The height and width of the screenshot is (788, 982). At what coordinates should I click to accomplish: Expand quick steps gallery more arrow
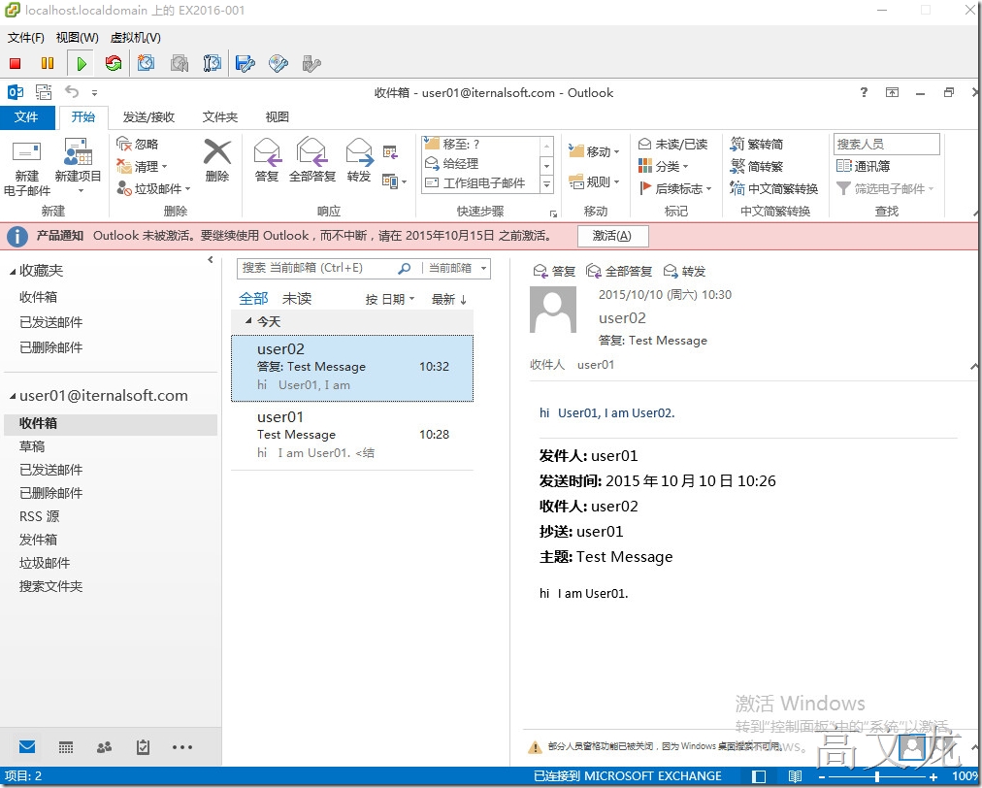tap(546, 184)
